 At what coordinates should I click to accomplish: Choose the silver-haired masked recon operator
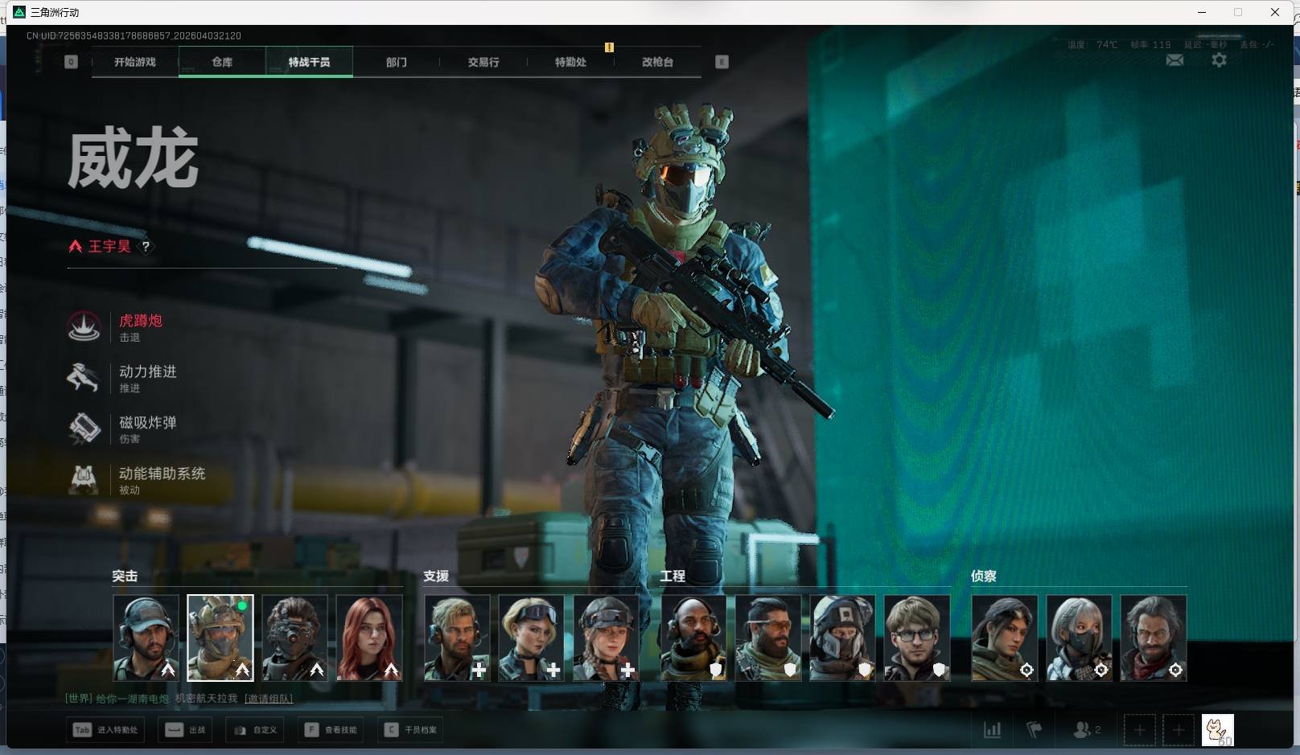click(1079, 638)
